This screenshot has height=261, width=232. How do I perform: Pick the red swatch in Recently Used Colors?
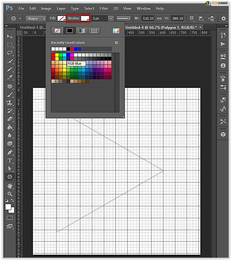point(72,49)
